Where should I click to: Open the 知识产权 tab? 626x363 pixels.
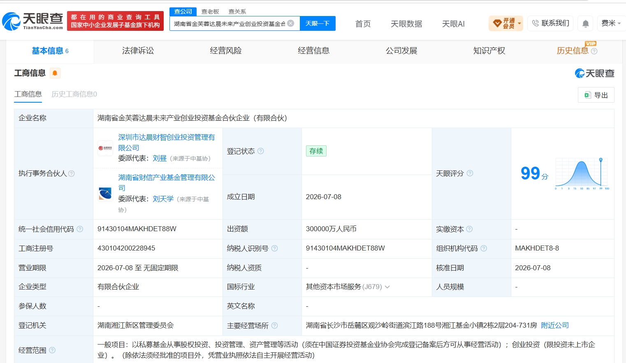489,51
